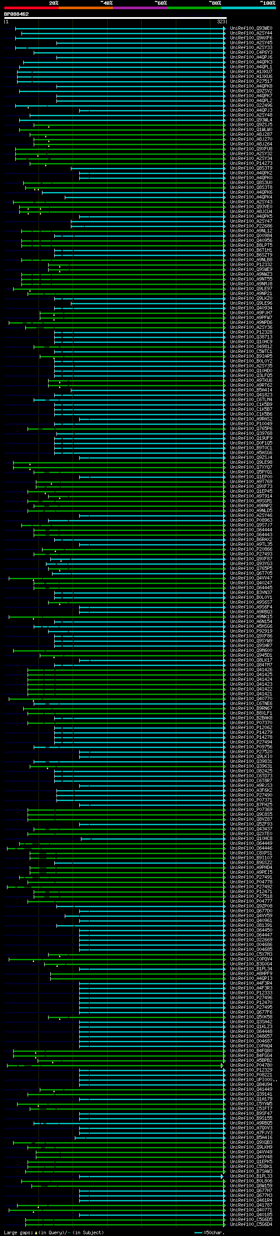This screenshot has width=280, height=1236.
Task: Click hit label UniRef100_P27494
Action: 251,742
